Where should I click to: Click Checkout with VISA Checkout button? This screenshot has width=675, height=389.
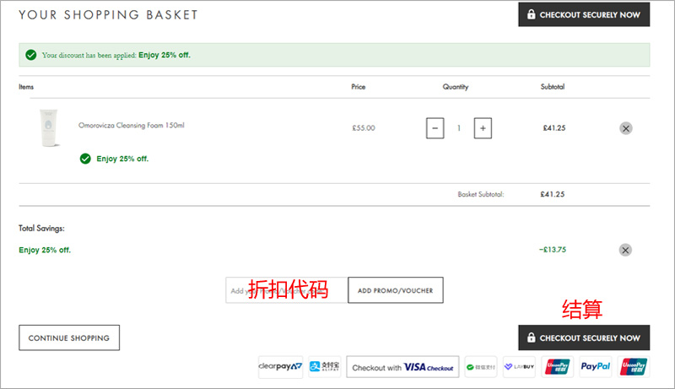[x=402, y=367]
